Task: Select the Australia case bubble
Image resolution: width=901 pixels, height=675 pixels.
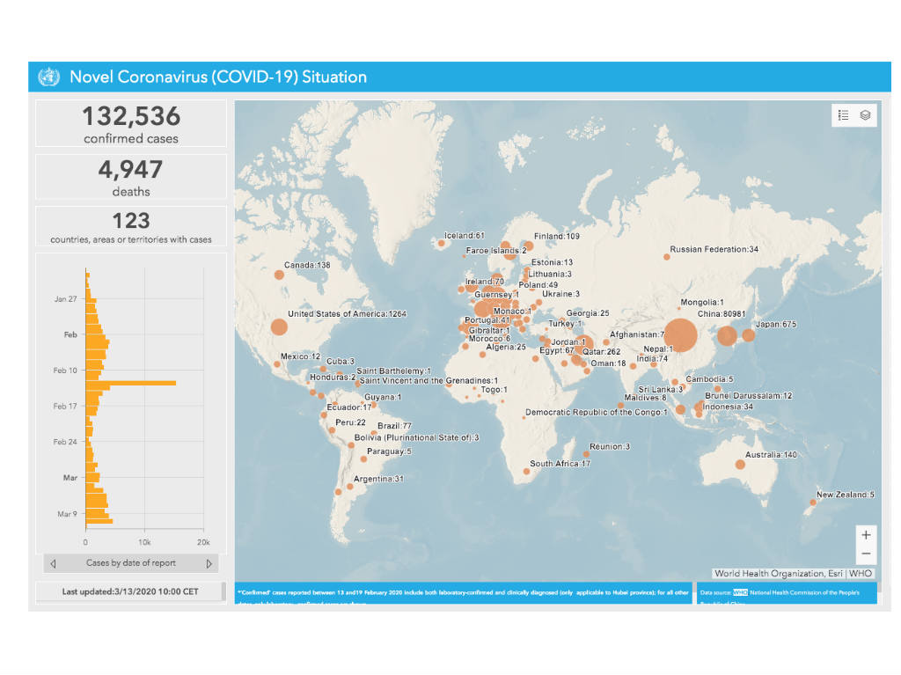Action: 740,464
